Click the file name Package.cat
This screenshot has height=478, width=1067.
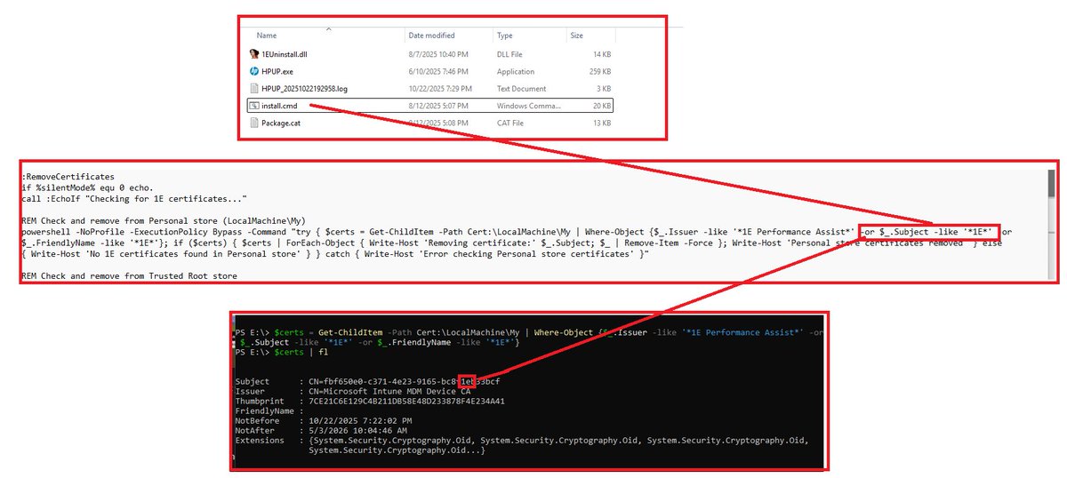(281, 123)
